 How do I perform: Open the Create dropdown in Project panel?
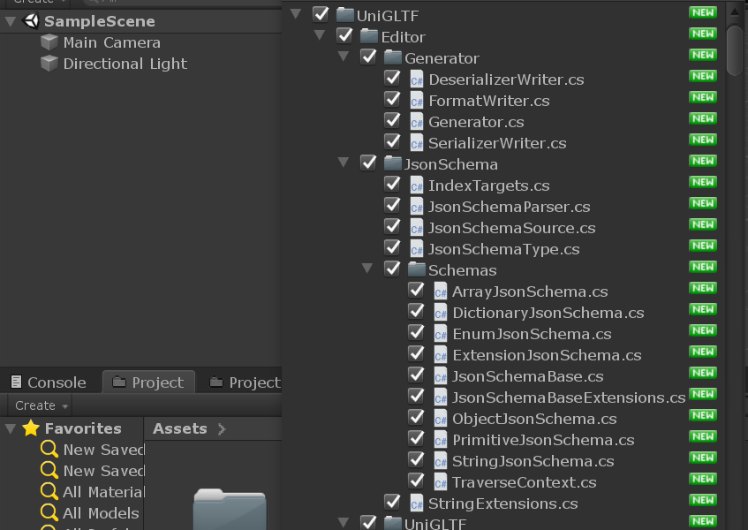(41, 405)
